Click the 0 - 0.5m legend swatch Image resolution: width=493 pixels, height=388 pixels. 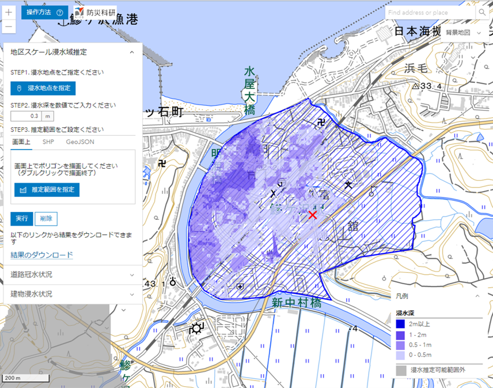[x=400, y=355]
